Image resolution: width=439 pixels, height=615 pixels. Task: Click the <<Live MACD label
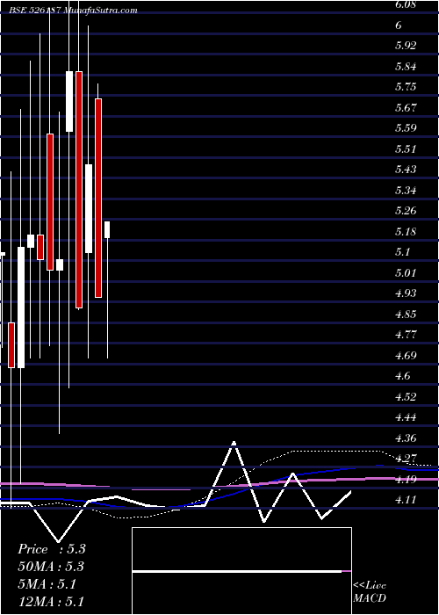point(370,591)
